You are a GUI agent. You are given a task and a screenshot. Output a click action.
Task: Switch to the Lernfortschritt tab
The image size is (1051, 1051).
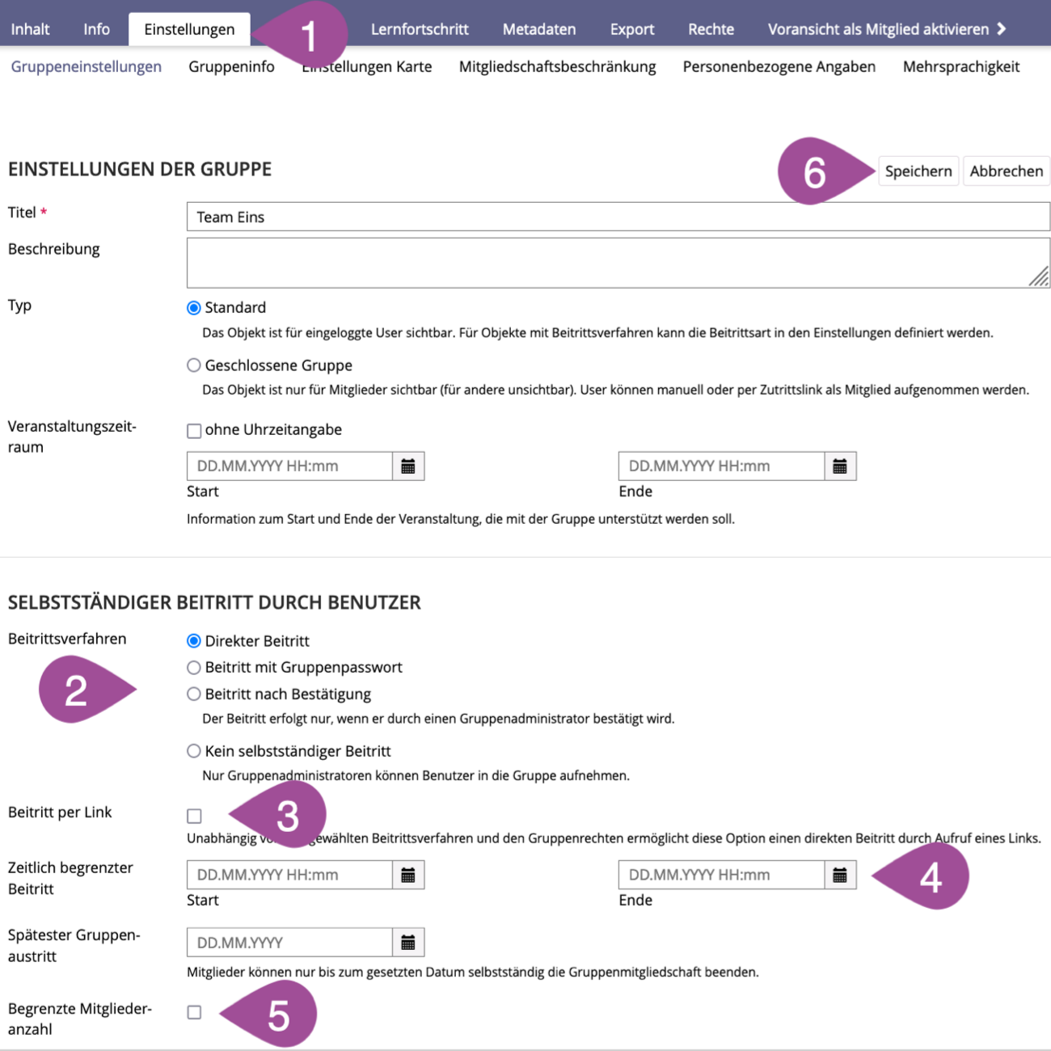(420, 29)
